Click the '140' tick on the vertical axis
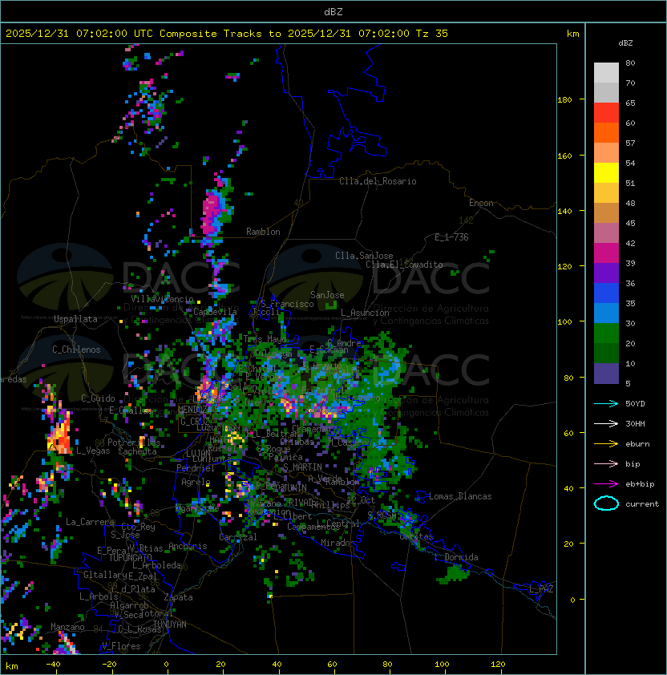The width and height of the screenshot is (667, 675). 564,212
